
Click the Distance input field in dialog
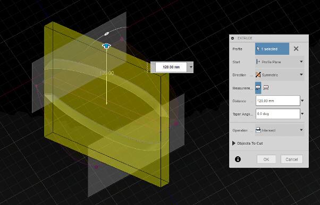tap(278, 101)
